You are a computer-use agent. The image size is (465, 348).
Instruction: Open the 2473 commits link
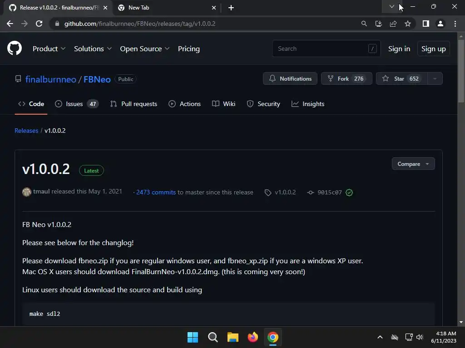coord(156,192)
